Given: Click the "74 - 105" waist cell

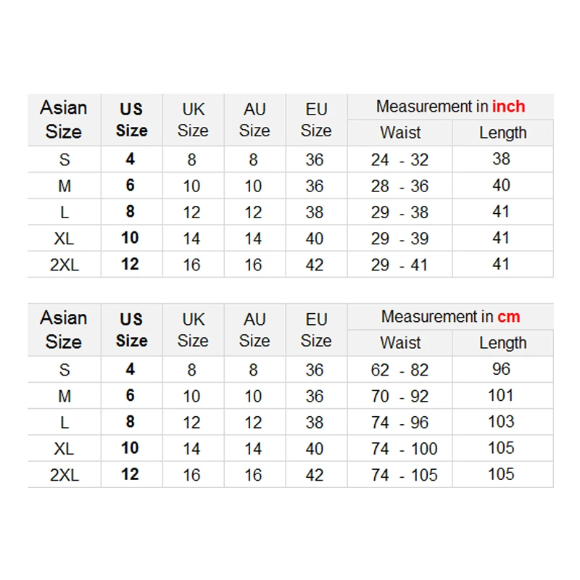Looking at the screenshot, I should tap(404, 475).
